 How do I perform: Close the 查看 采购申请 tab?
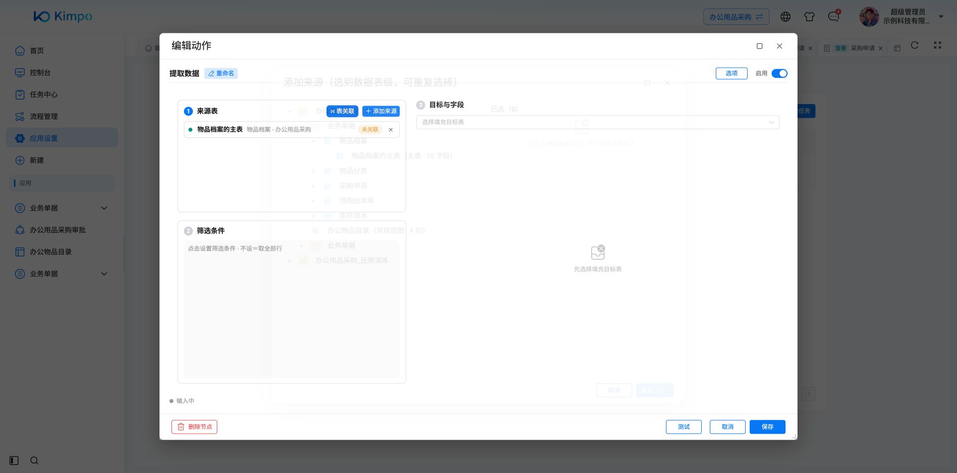[x=881, y=48]
